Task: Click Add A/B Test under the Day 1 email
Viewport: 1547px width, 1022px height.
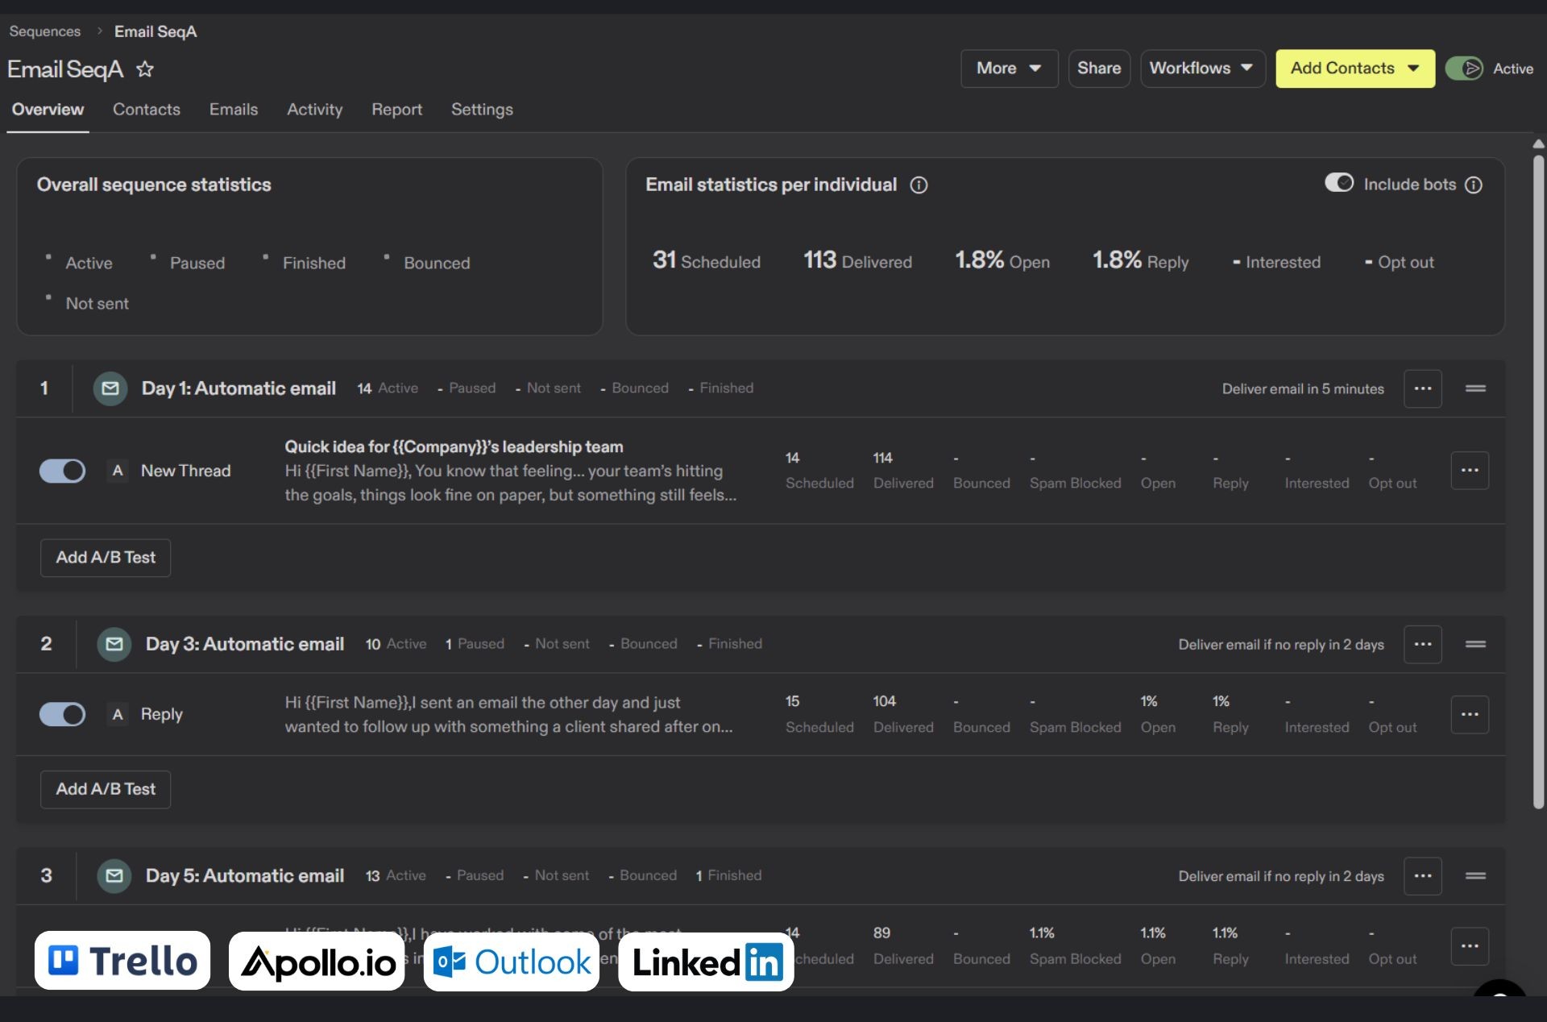Action: pos(106,558)
